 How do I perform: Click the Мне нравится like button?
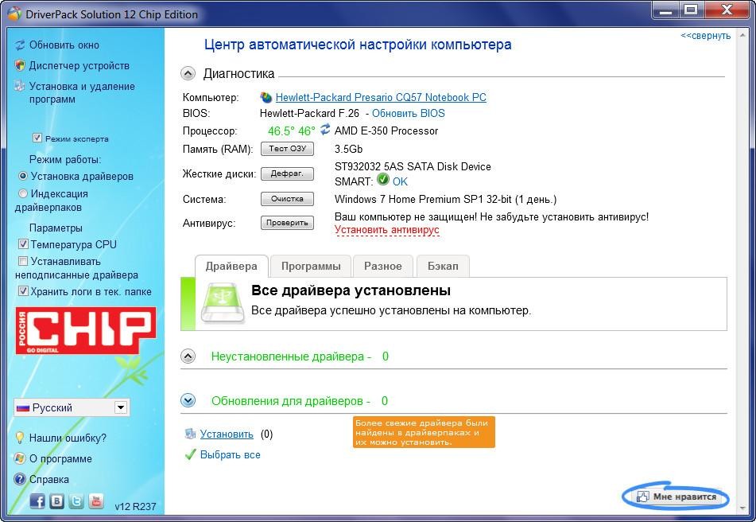(676, 497)
